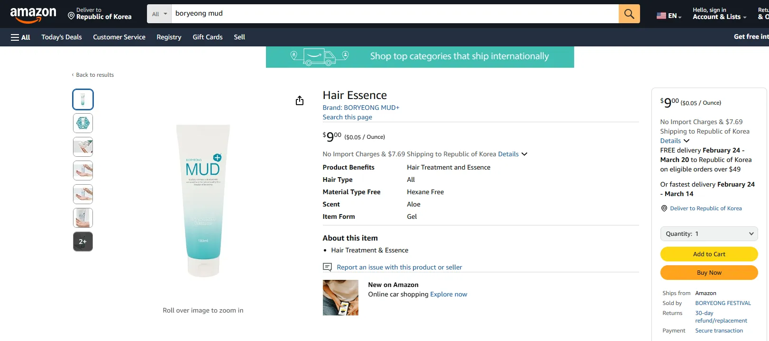Go to Gift Cards page

click(x=208, y=37)
